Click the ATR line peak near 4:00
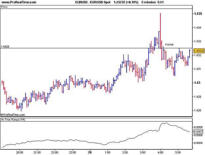The width and height of the screenshot is (205, 155). [166, 123]
